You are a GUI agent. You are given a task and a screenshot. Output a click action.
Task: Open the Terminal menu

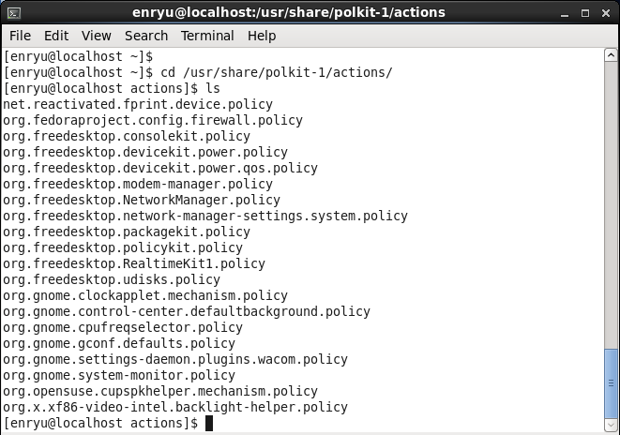[x=207, y=36]
